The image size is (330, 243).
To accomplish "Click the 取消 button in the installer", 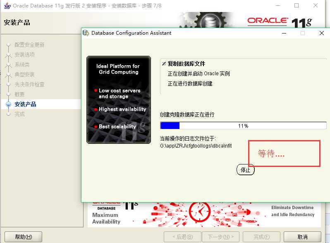I will [302, 237].
